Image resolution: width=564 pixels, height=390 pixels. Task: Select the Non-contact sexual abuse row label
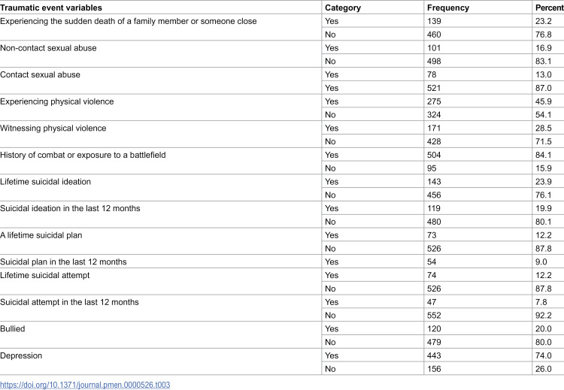[48, 48]
